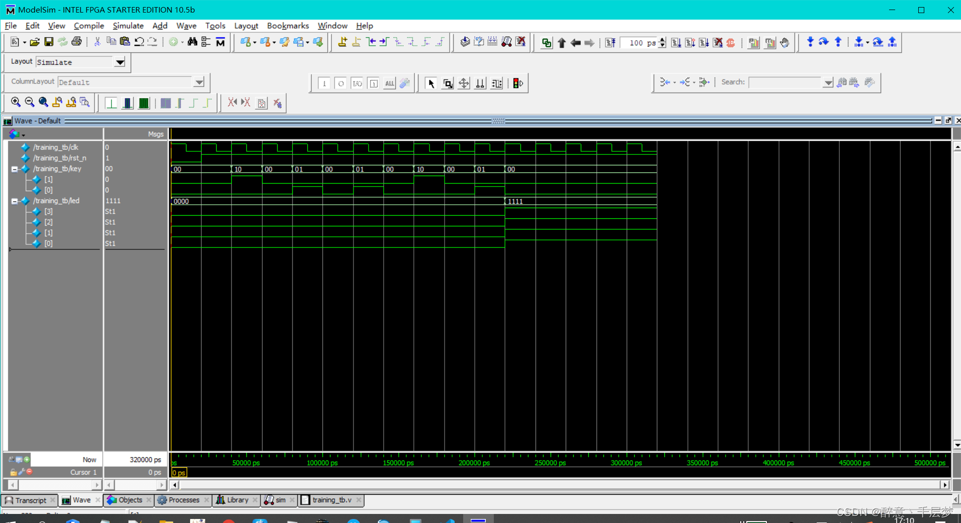Open the Search field dropdown arrow
961x523 pixels.
(x=828, y=82)
